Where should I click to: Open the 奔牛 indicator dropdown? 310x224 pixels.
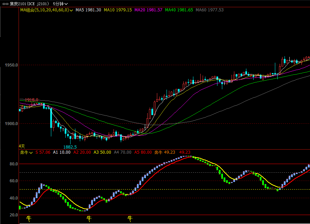(x=26, y=152)
